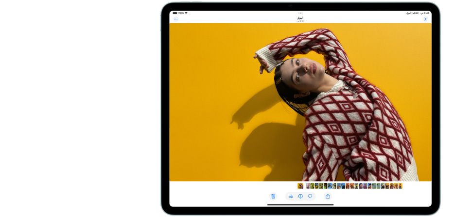453x218 pixels.
Task: Open the edit adjustments sliders icon
Action: point(291,196)
